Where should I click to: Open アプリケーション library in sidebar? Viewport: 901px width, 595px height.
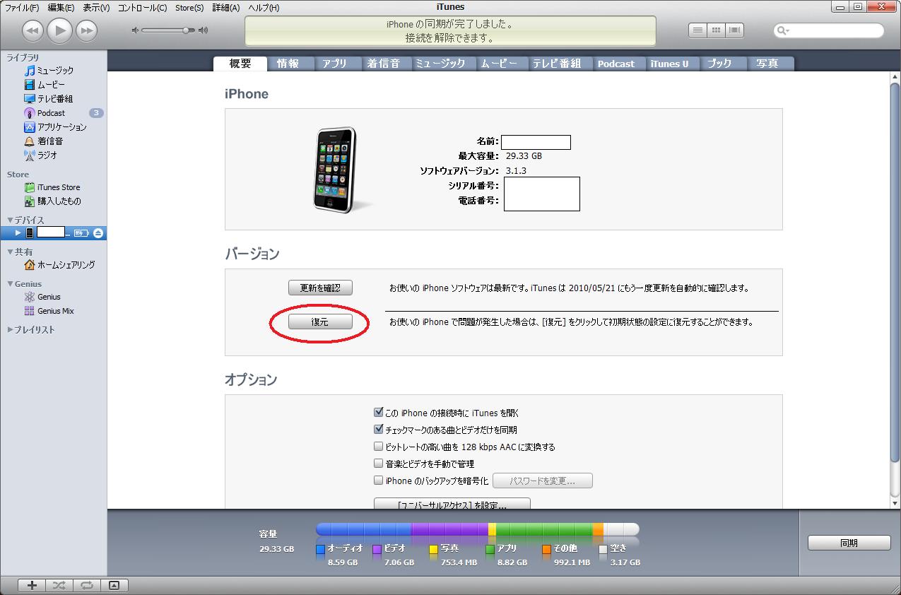click(x=55, y=127)
